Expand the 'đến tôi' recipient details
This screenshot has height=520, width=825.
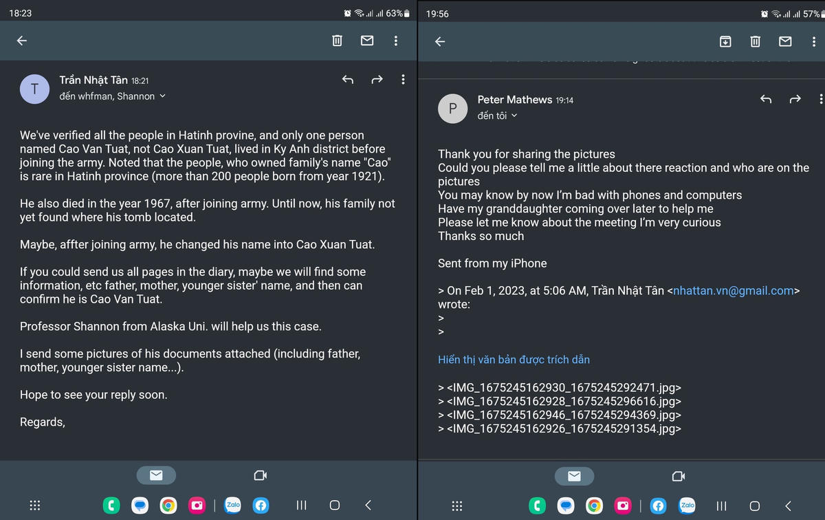coord(497,115)
